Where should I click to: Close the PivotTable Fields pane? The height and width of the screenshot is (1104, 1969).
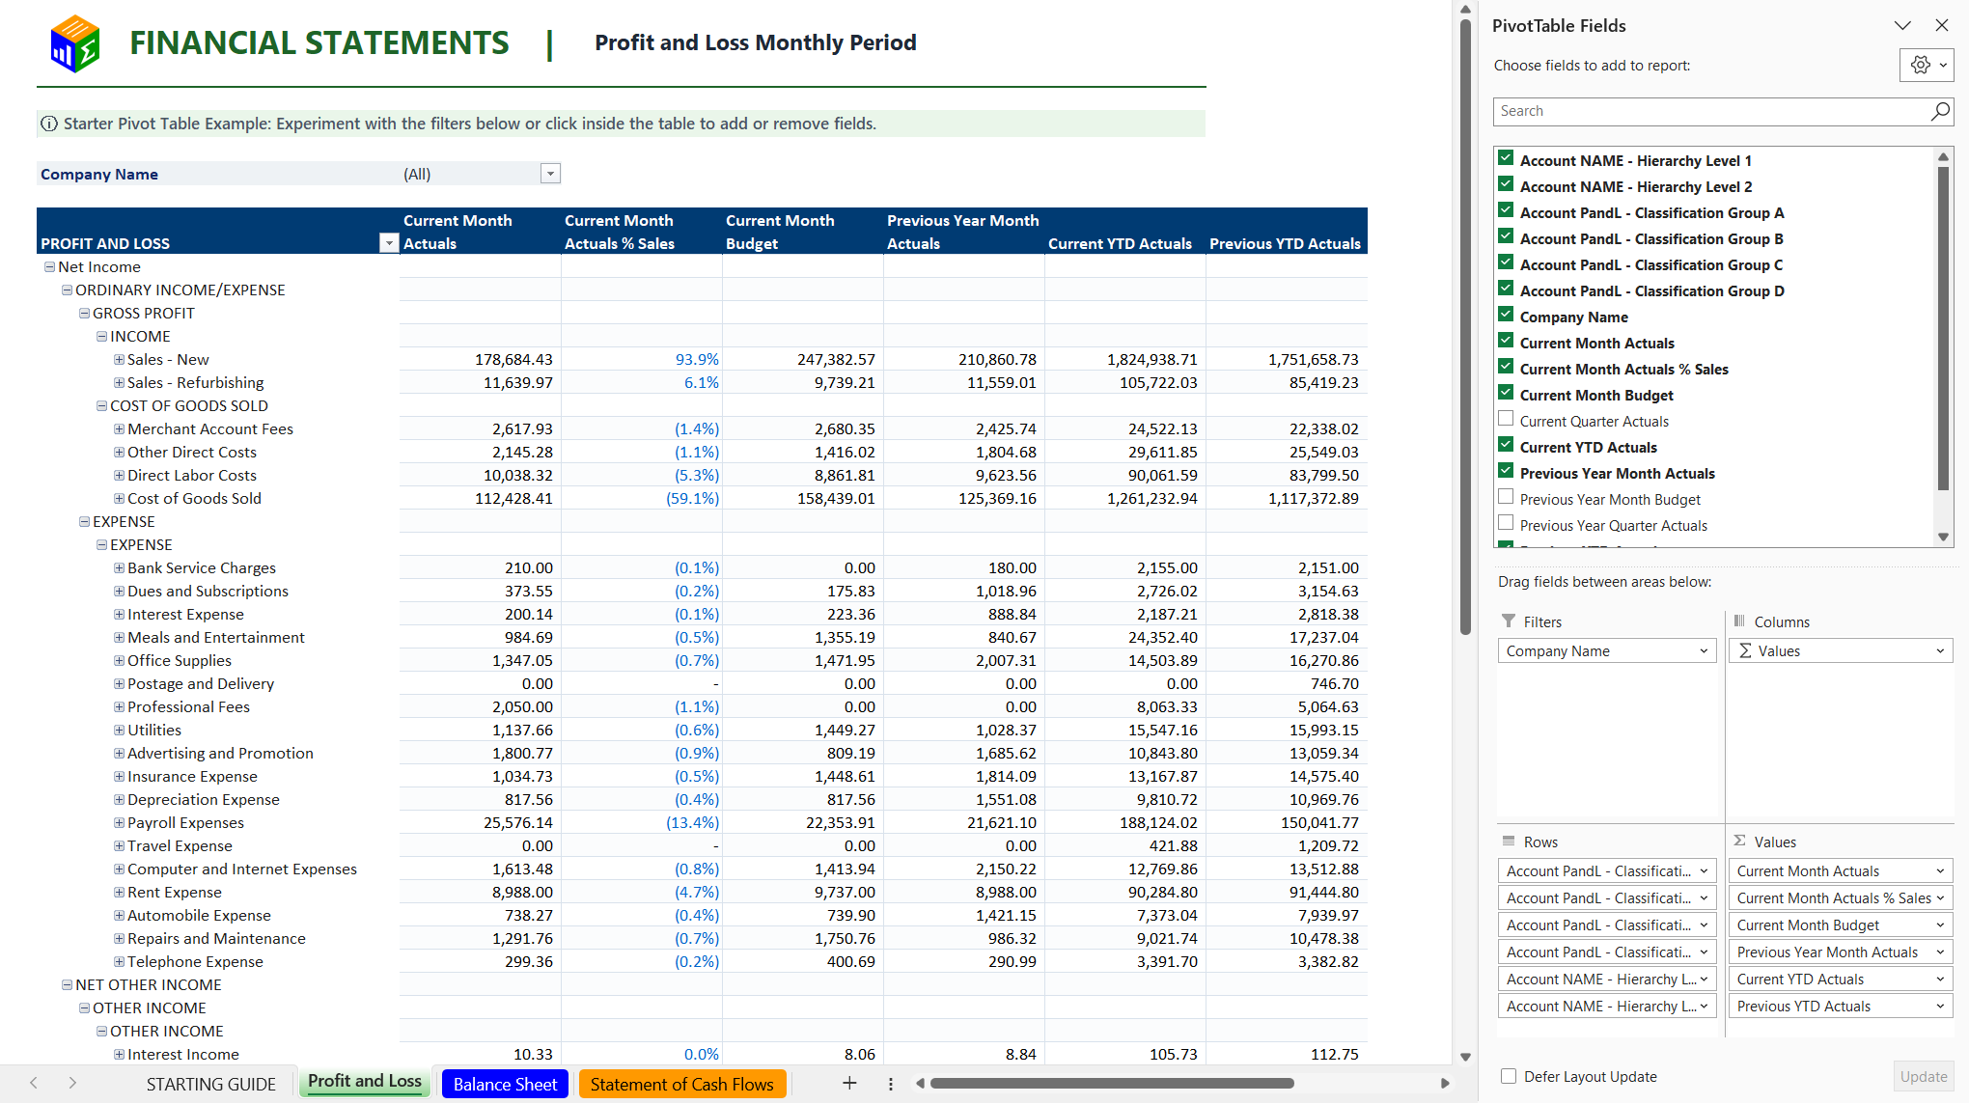pos(1942,26)
